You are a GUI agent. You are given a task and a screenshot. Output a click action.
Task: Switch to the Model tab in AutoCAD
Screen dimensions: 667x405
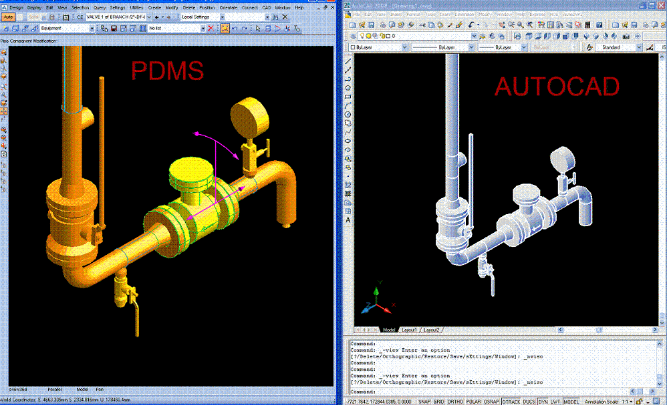click(389, 330)
